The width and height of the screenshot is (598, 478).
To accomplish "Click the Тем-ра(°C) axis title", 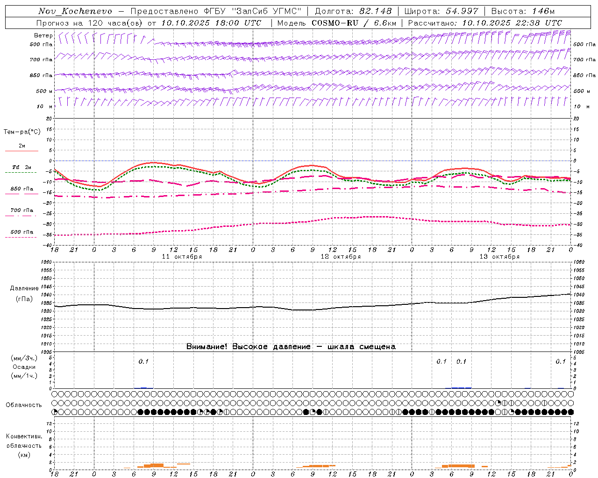I will coord(22,132).
